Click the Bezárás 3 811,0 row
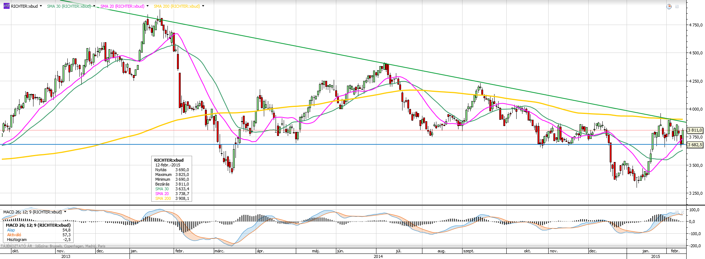The image size is (705, 259). [x=172, y=184]
